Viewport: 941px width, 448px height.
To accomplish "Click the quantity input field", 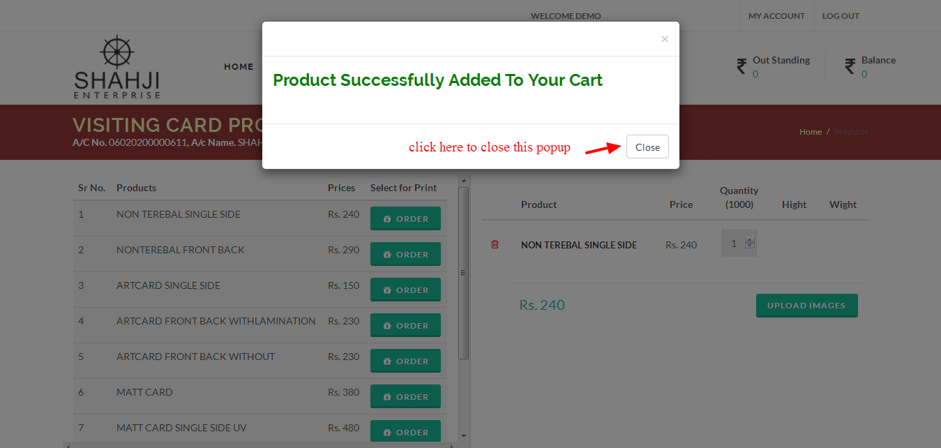I will (735, 244).
